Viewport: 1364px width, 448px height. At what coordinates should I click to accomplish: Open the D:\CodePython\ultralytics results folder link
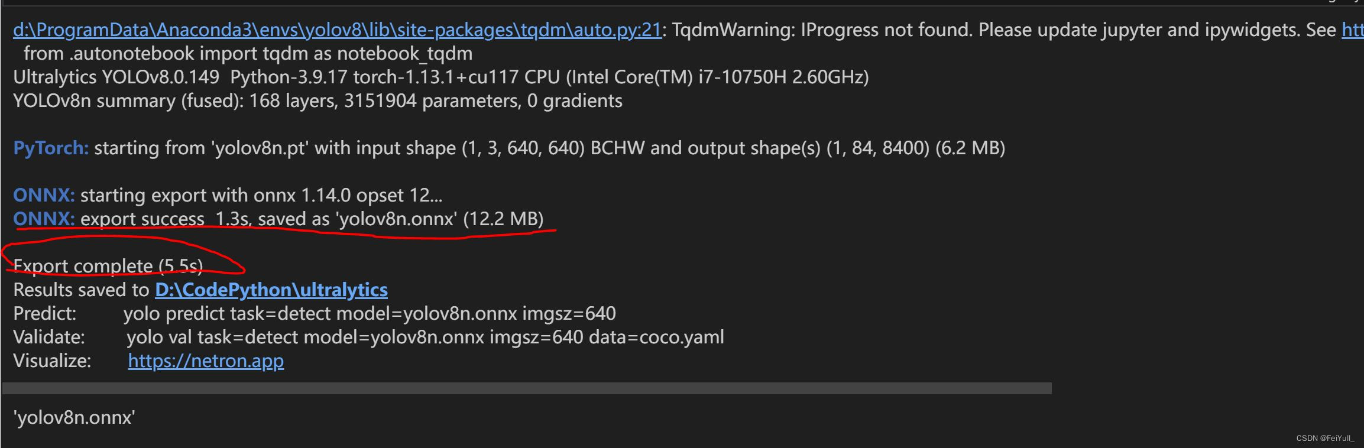271,290
